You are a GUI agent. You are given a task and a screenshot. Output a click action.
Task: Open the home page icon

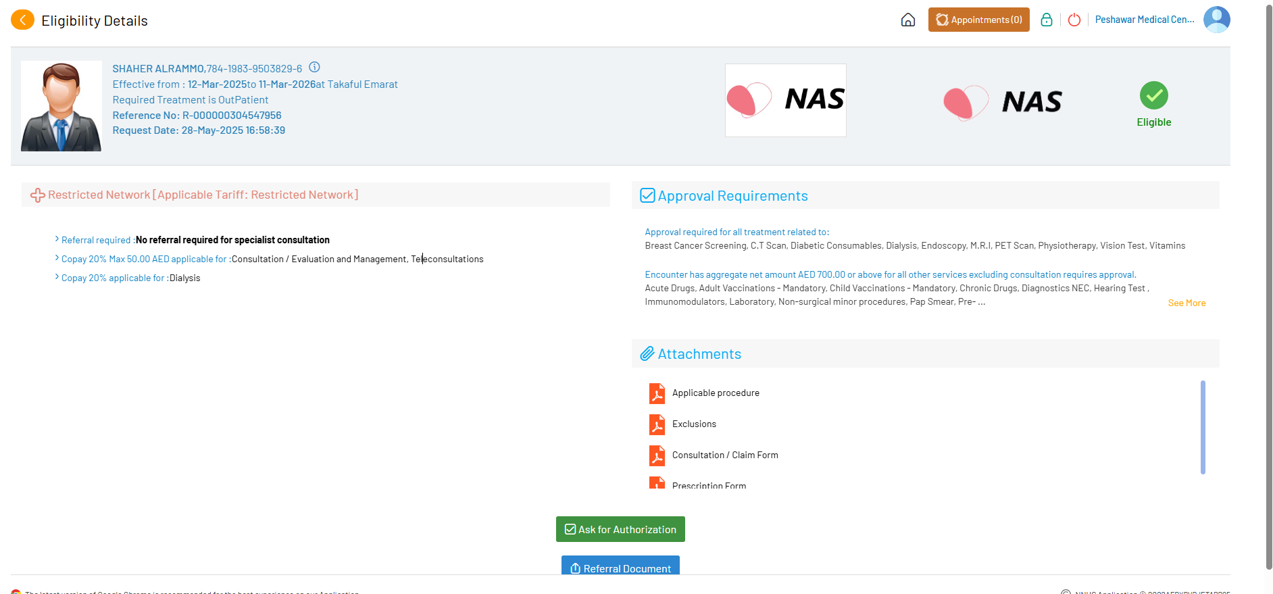click(x=908, y=20)
